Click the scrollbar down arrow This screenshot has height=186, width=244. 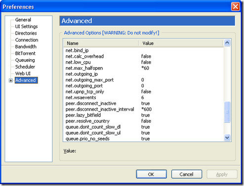coord(227,138)
